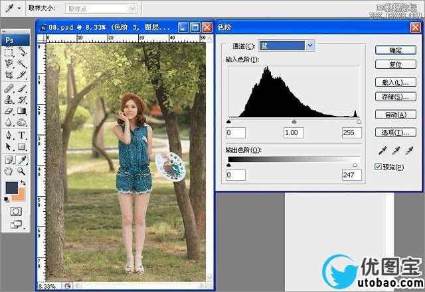
Task: Click the output white level slider
Action: pos(355,165)
